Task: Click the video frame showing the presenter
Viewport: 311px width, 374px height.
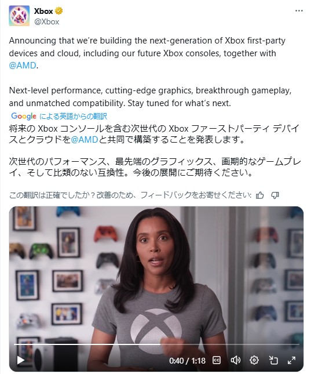Action: coord(156,274)
